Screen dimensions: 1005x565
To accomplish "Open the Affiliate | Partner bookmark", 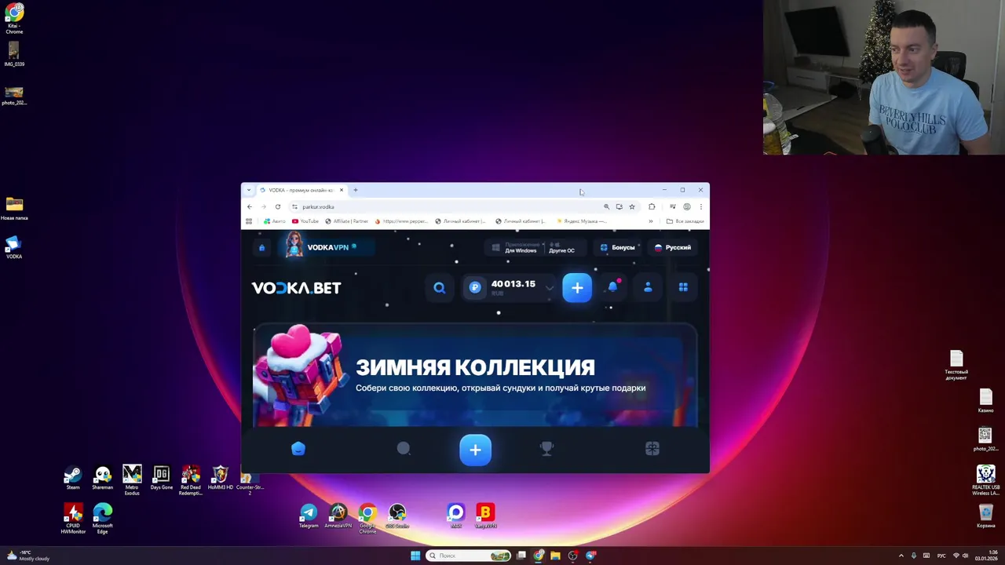I will click(x=346, y=221).
